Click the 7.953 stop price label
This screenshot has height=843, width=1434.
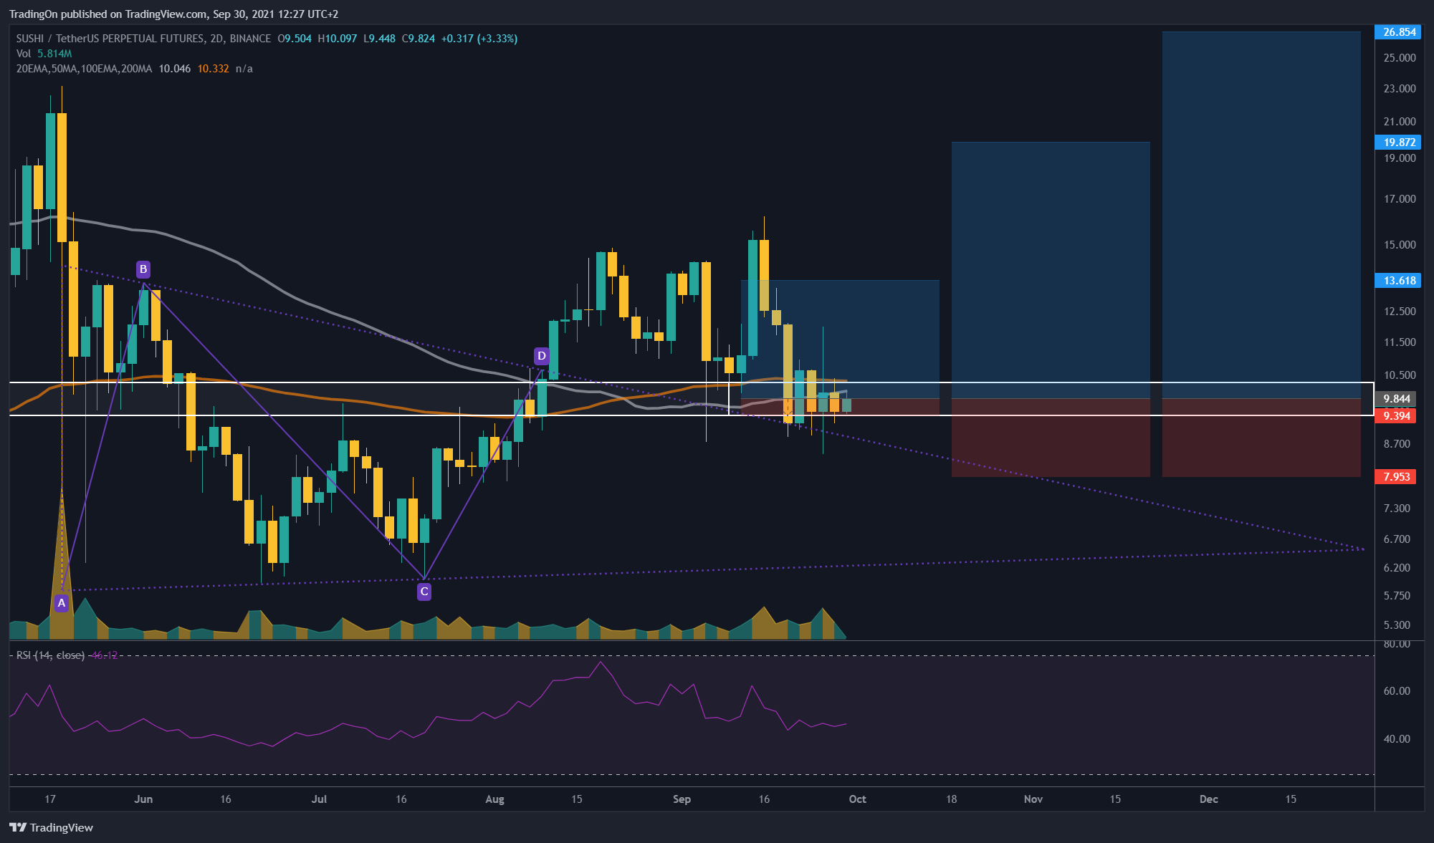[x=1396, y=476]
